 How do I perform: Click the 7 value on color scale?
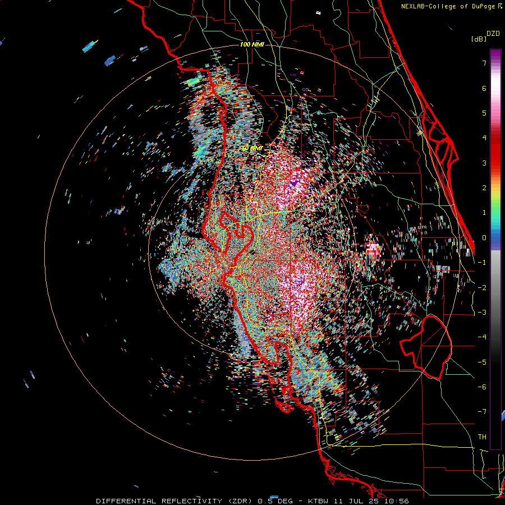click(x=484, y=63)
